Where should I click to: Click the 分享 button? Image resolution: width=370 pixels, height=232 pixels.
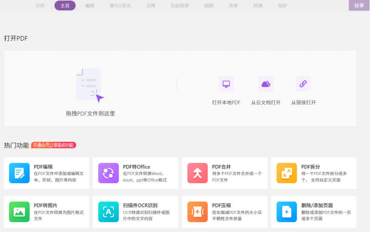point(359,5)
